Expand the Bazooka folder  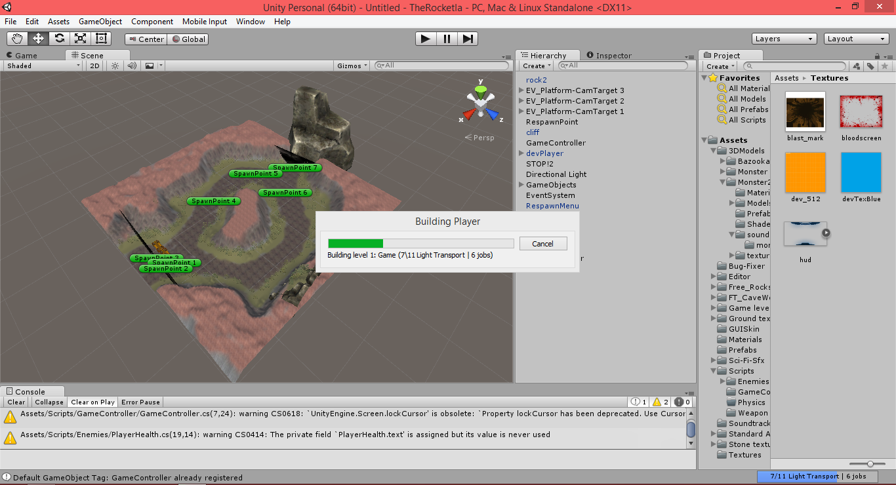point(723,161)
